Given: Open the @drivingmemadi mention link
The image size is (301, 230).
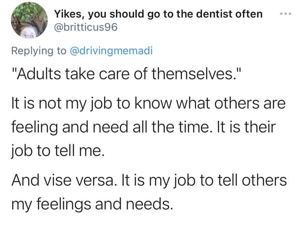Looking at the screenshot, I should [112, 51].
